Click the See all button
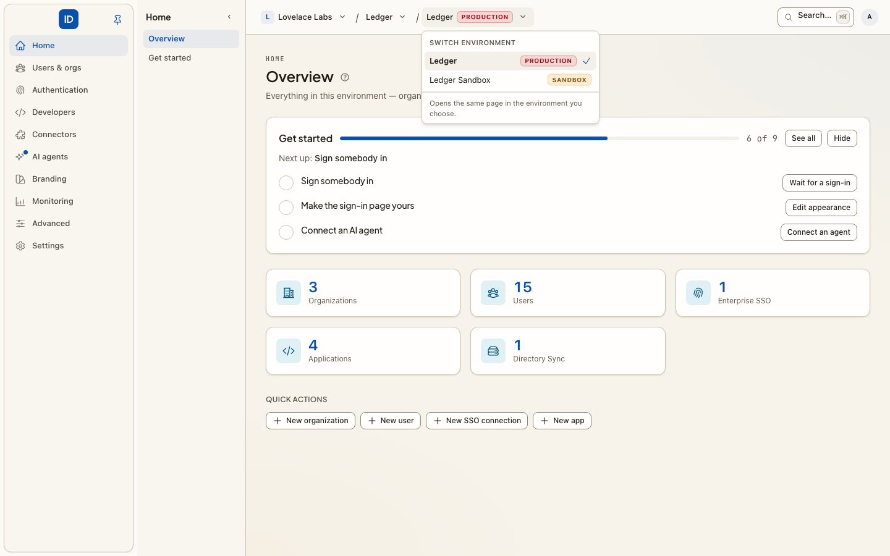This screenshot has width=890, height=556. (803, 138)
